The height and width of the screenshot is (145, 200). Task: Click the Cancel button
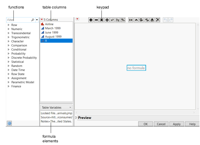[x=161, y=124]
